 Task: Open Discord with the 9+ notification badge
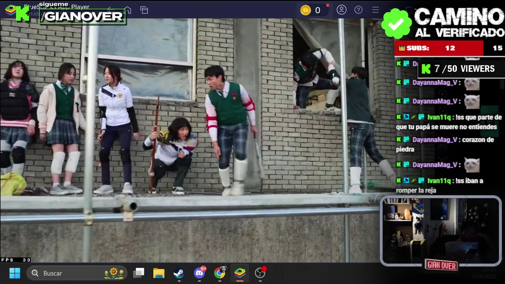point(200,273)
